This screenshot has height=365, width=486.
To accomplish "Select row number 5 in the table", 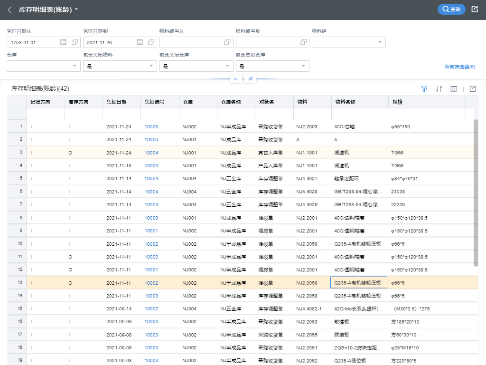I will coord(17,179).
